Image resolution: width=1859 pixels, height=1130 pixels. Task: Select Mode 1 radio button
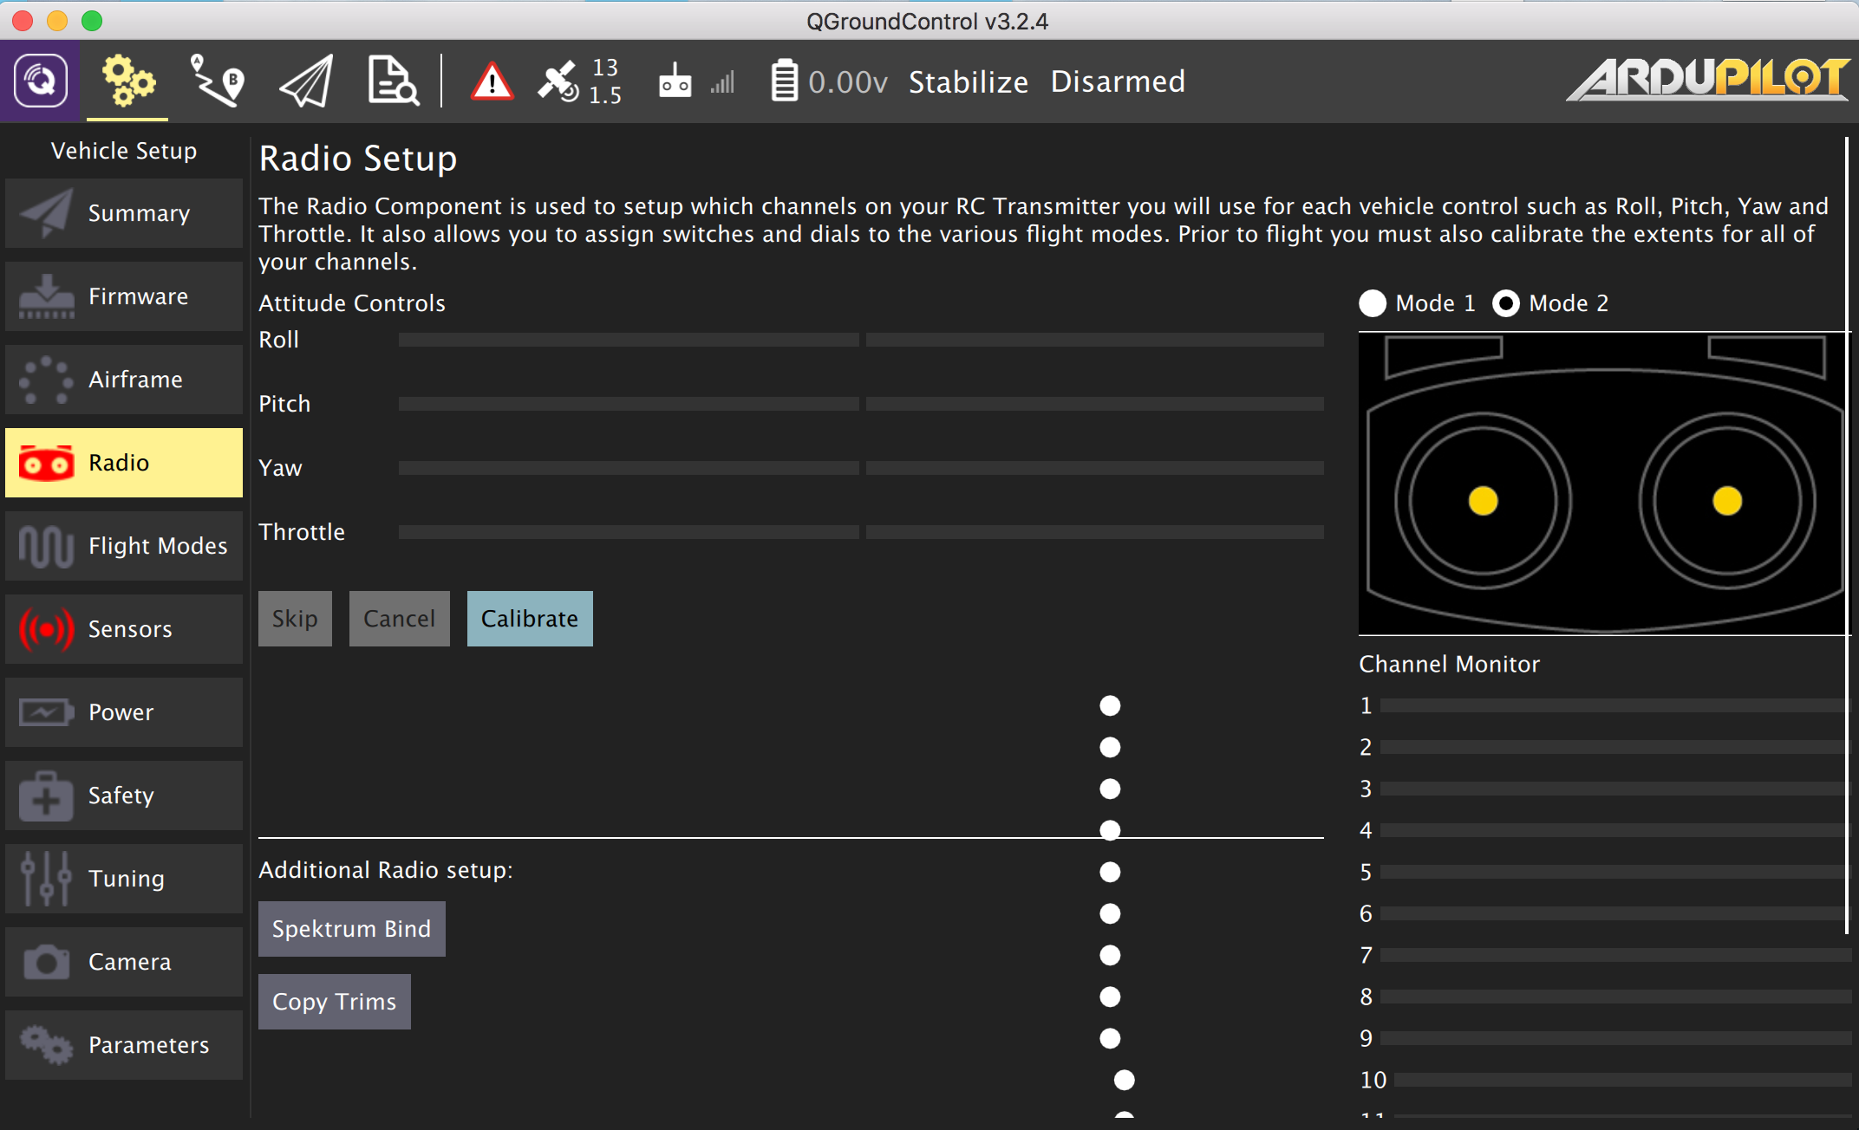1373,303
